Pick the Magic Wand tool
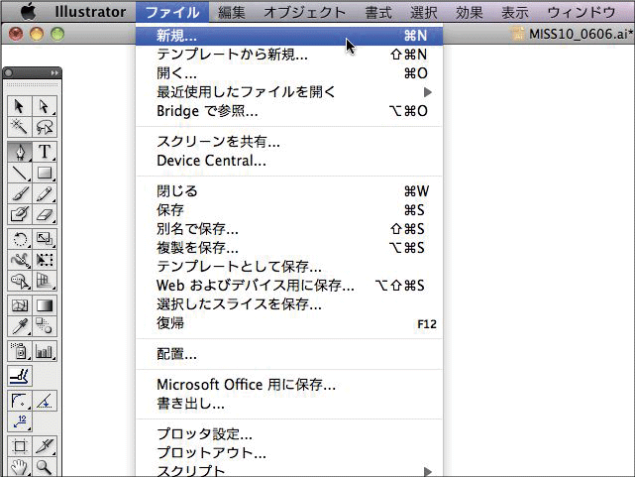 coord(20,127)
